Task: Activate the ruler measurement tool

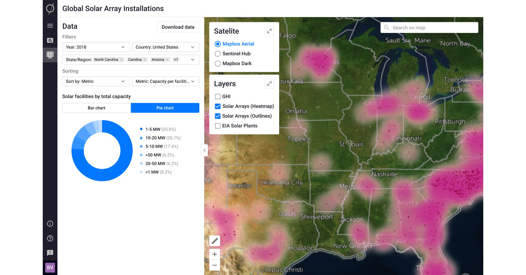Action: 214,241
